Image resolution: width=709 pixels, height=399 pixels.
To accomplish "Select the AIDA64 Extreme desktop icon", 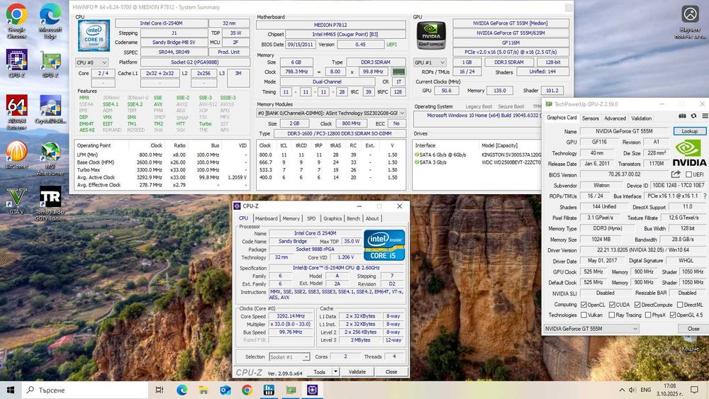I will click(16, 112).
